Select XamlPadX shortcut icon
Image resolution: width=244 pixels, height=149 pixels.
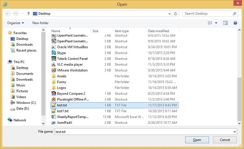click(x=54, y=123)
